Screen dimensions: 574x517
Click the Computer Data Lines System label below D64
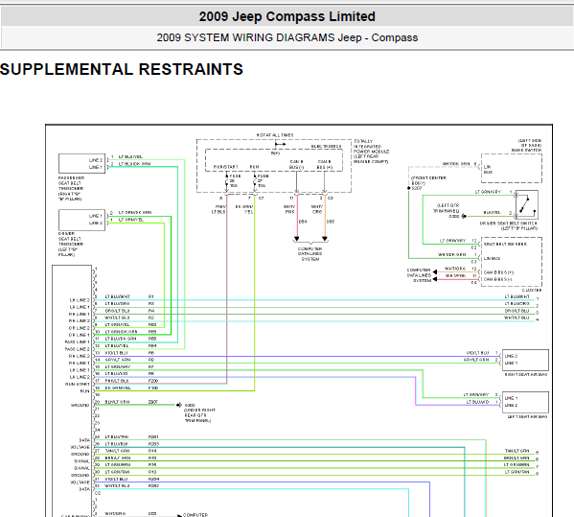pos(310,254)
